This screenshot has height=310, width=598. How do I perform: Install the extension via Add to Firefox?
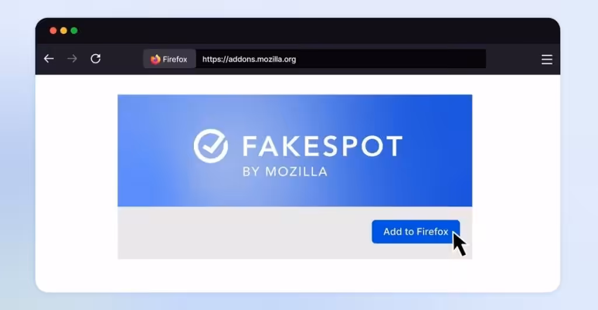point(416,232)
